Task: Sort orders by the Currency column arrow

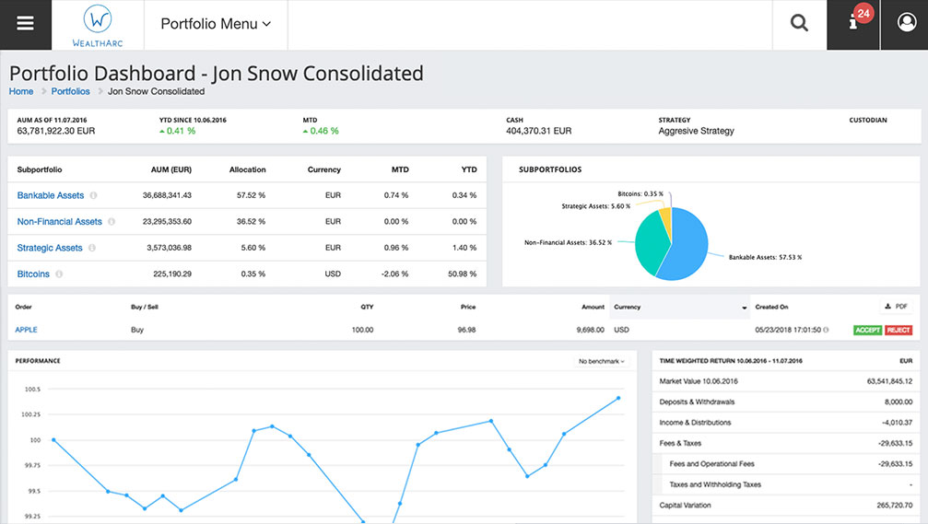Action: [x=744, y=308]
